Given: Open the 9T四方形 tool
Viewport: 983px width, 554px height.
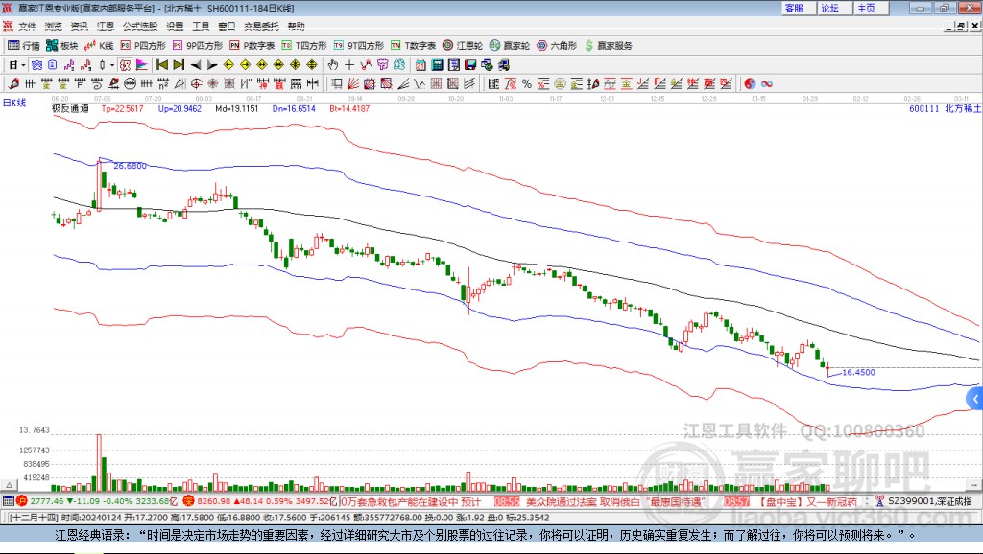Looking at the screenshot, I should 359,46.
